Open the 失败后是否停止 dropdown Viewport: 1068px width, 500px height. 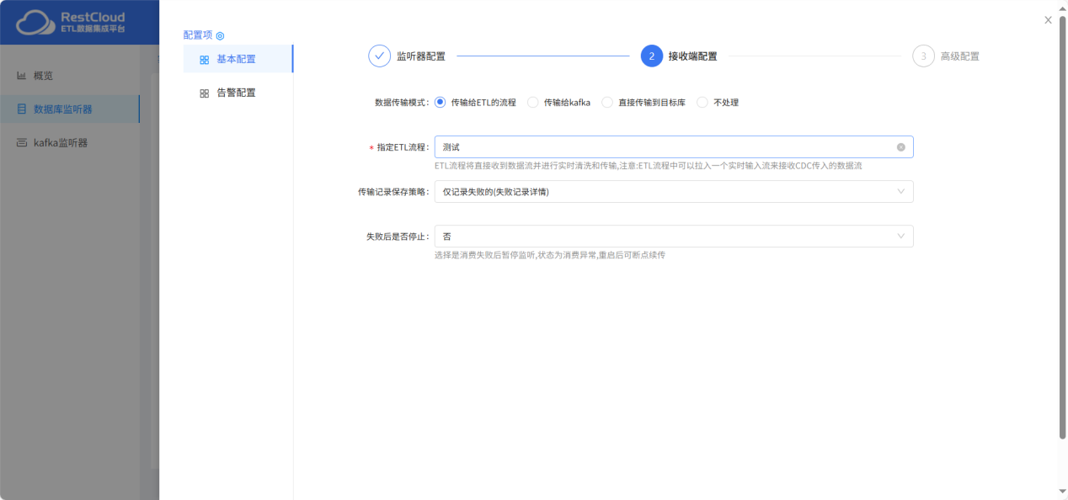tap(674, 237)
